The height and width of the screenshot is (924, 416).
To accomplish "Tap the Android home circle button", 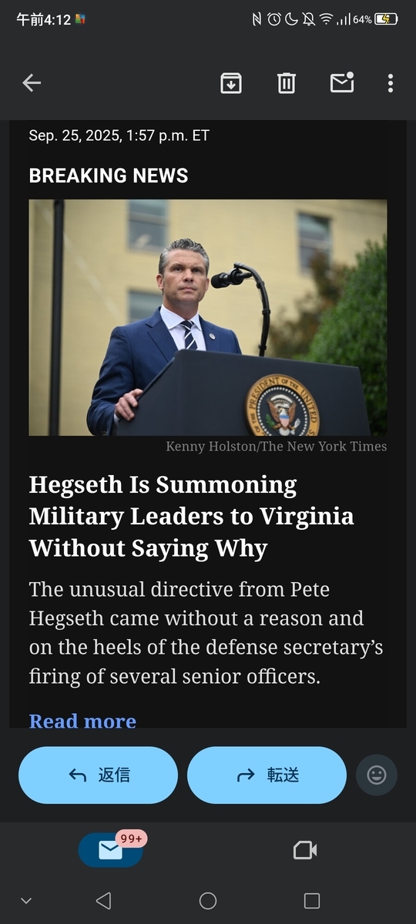I will pos(208,901).
